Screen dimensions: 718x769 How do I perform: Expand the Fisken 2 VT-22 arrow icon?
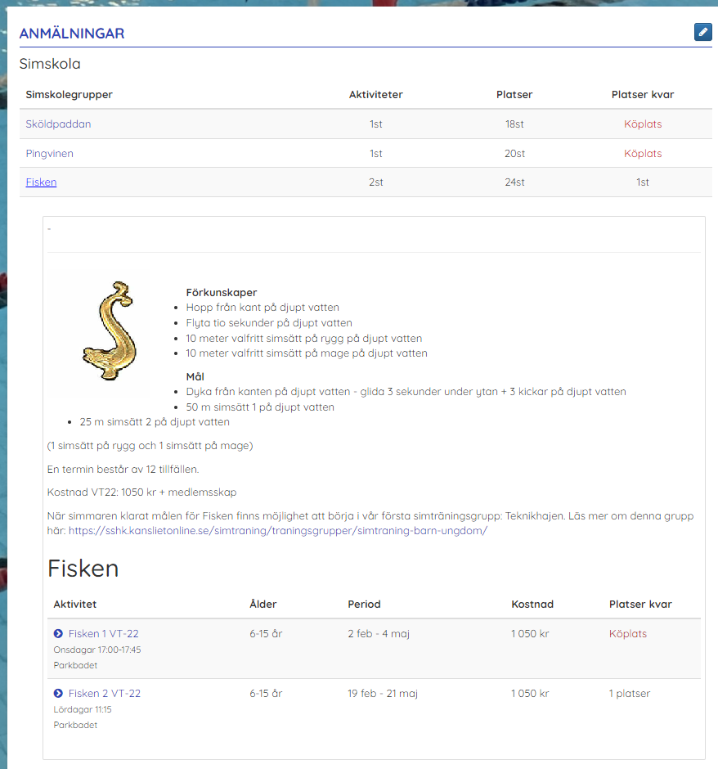[58, 694]
